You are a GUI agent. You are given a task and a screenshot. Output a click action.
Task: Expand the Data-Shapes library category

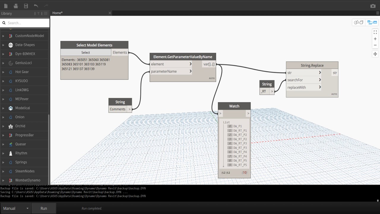coord(3,45)
